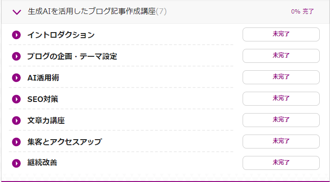The width and height of the screenshot is (330, 182).
Task: Click play icon beside イントロダクション
Action: (16, 35)
